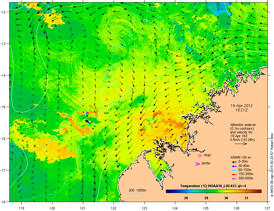Click the '19-Apr 18Z' legend text
This screenshot has width=274, height=211.
[x=239, y=136]
